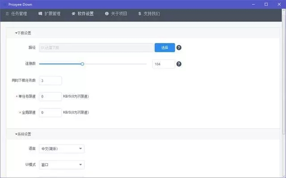Click the Proxyee Down app icon in the title bar
286x178 pixels.
click(5, 5)
